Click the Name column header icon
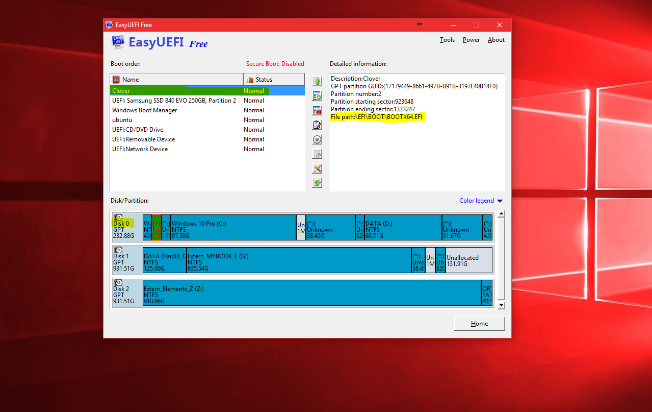652x412 pixels. pyautogui.click(x=116, y=80)
